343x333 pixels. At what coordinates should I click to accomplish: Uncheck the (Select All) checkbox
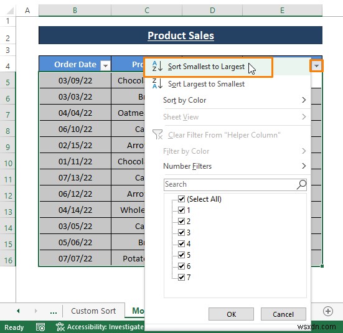pos(181,199)
